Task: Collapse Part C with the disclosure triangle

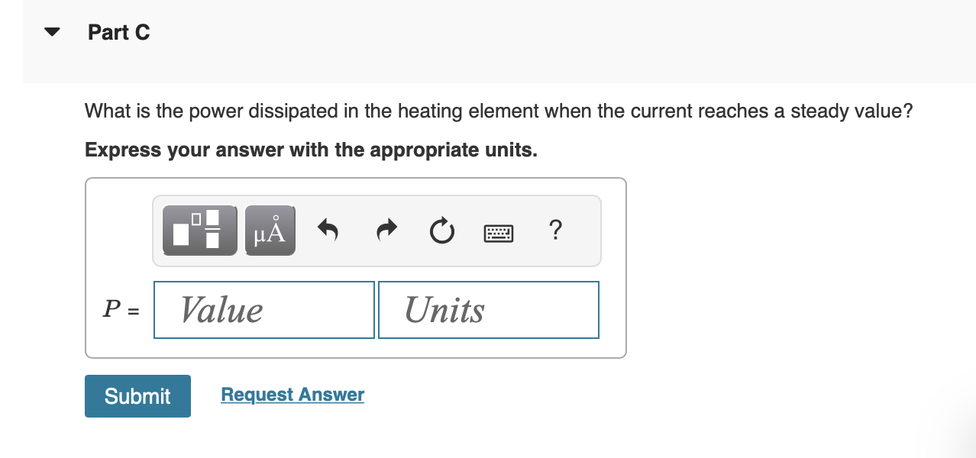Action: [50, 31]
